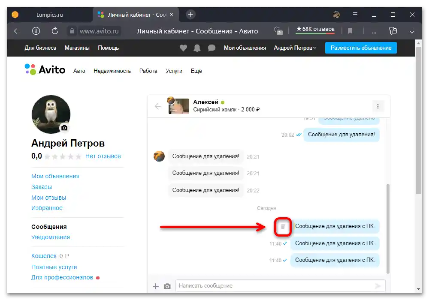
Task: Click the site lock security icon
Action: pos(72,31)
